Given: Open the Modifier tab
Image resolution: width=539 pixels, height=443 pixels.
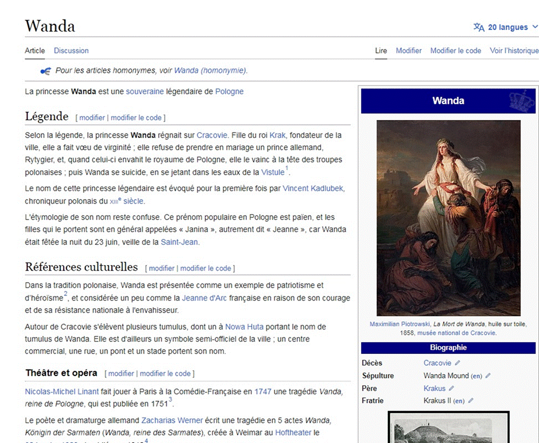Looking at the screenshot, I should (409, 50).
